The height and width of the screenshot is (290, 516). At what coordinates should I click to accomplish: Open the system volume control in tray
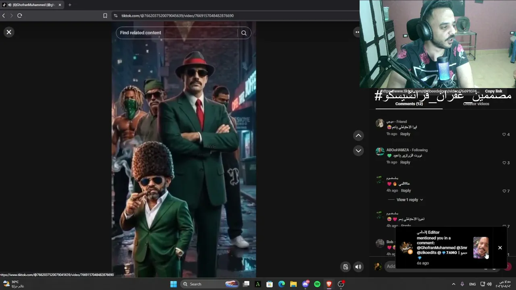coord(489,284)
